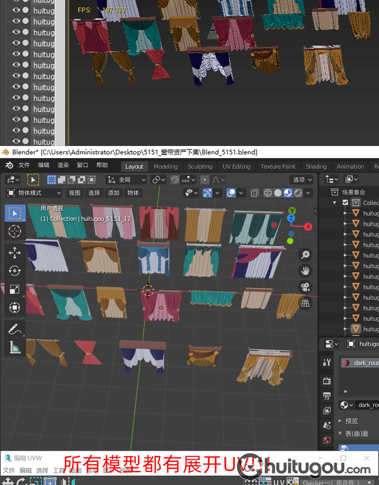Image resolution: width=379 pixels, height=485 pixels.
Task: Switch perspective/orthographic with the grid icon
Action: [x=305, y=303]
